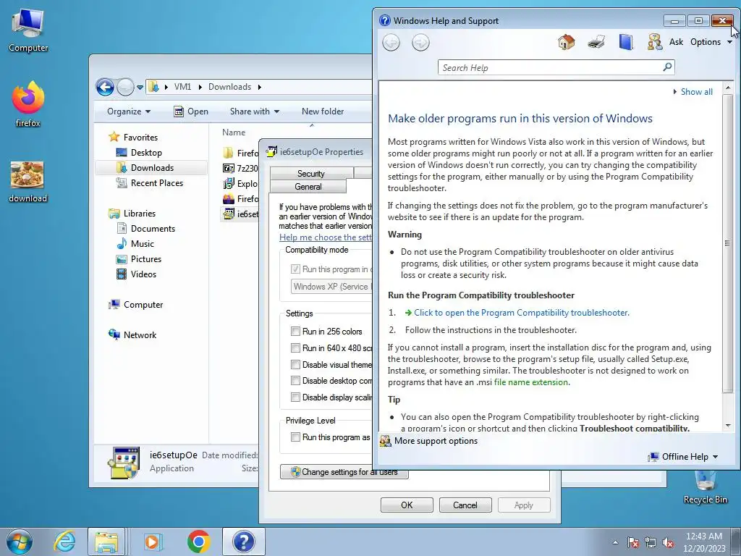Switch to the Security tab
The height and width of the screenshot is (556, 741).
point(311,174)
